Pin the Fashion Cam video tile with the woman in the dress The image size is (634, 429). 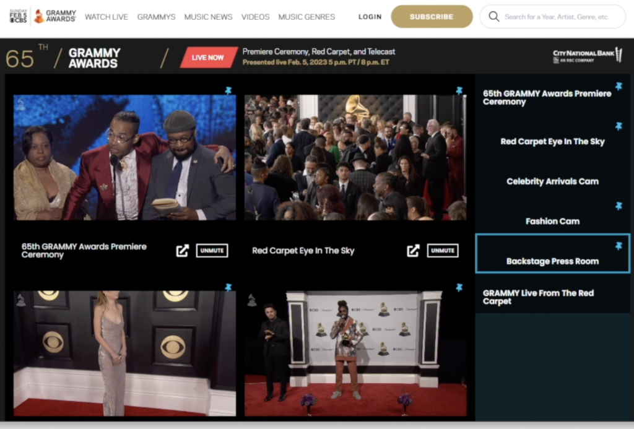click(x=228, y=287)
